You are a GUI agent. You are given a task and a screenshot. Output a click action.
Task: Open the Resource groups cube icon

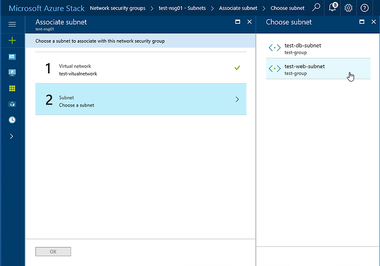(x=12, y=104)
